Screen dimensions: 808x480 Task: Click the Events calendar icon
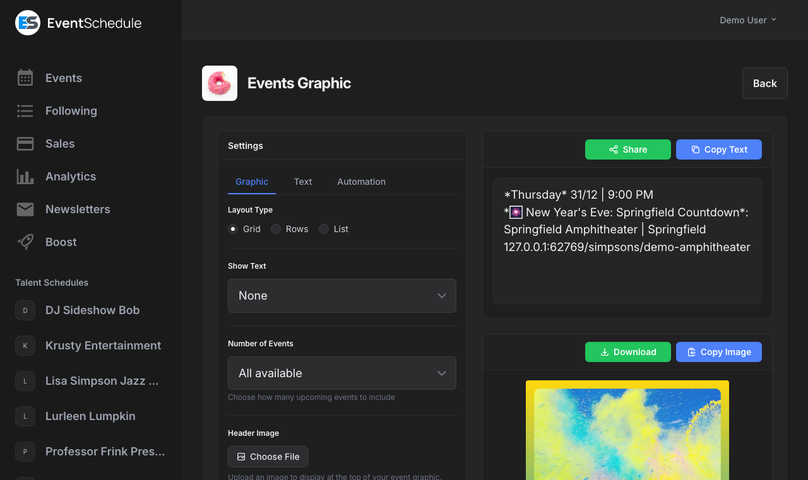[25, 78]
